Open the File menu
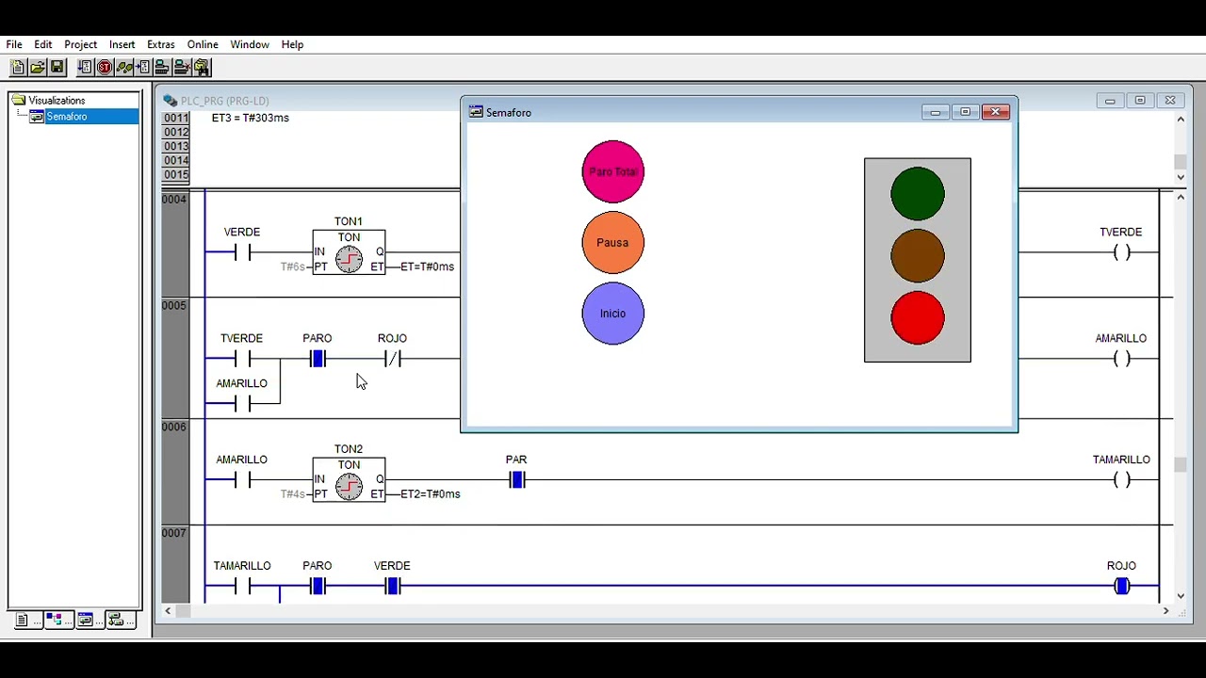1206x678 pixels. (14, 44)
